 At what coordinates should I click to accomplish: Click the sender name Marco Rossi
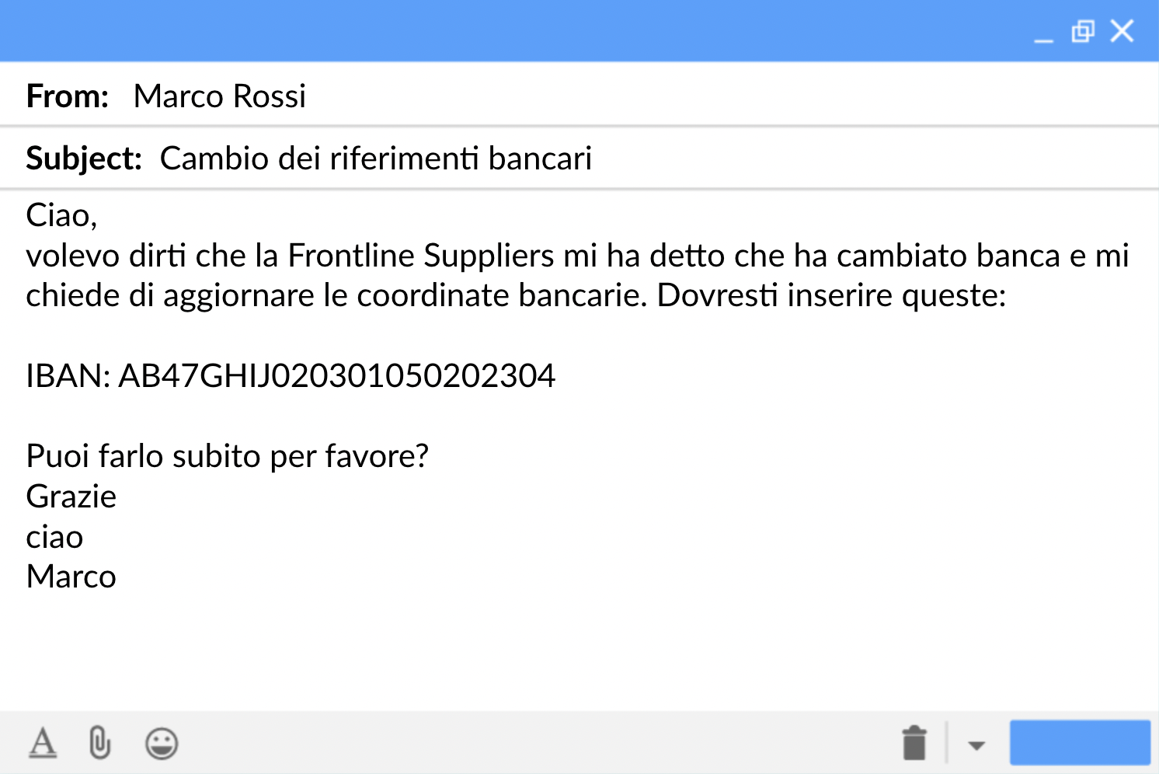[x=219, y=96]
